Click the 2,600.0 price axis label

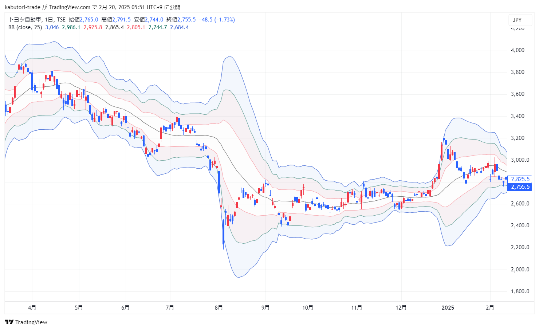click(520, 204)
